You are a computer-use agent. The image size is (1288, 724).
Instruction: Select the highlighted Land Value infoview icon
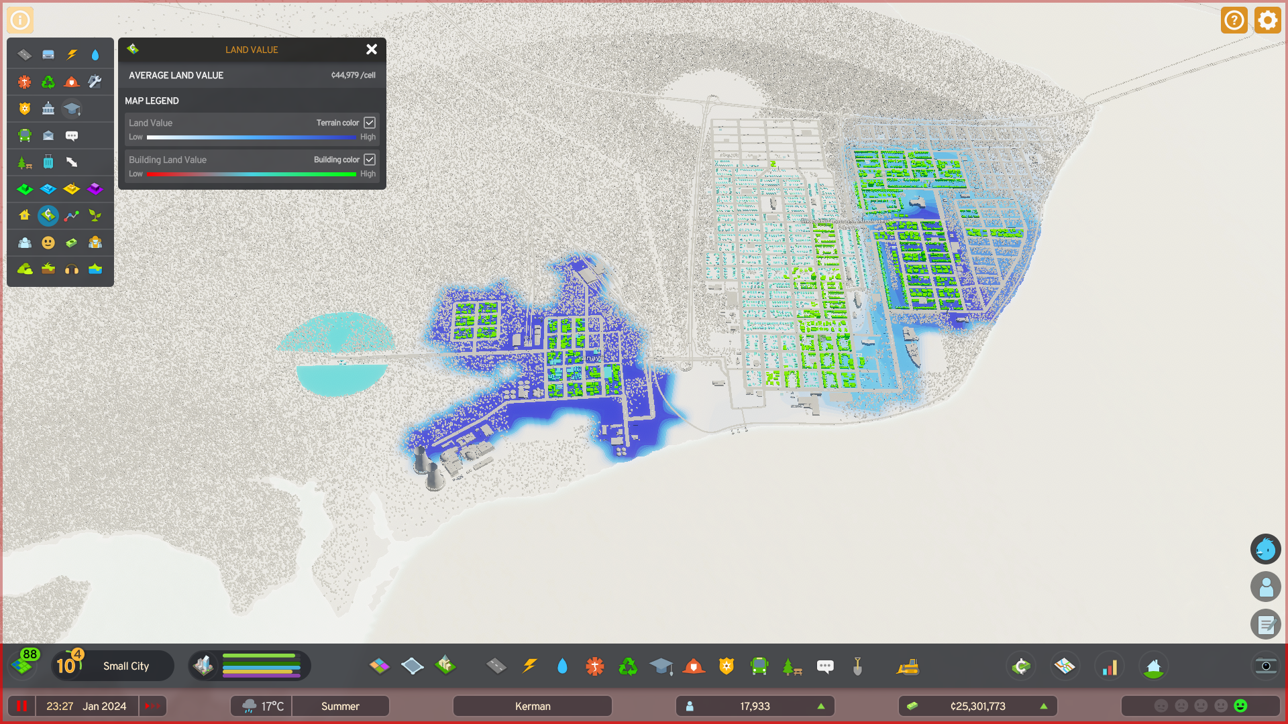pos(48,215)
